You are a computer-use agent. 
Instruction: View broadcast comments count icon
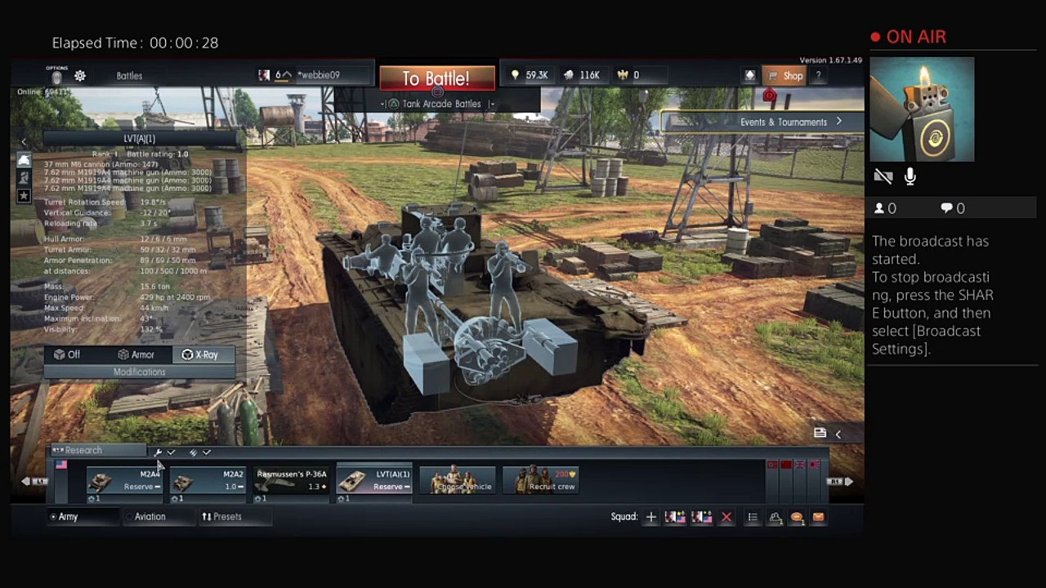tap(946, 208)
